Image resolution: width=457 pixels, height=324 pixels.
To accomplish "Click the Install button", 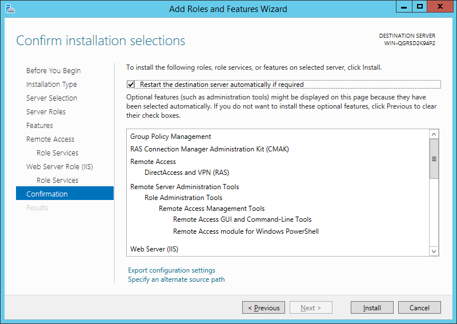I will tap(372, 307).
